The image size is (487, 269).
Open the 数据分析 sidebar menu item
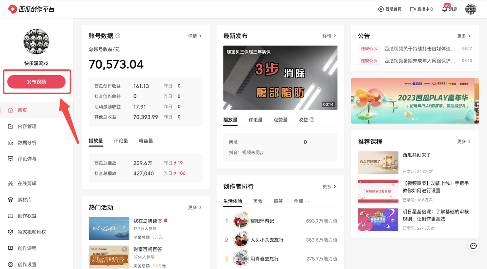pos(37,142)
